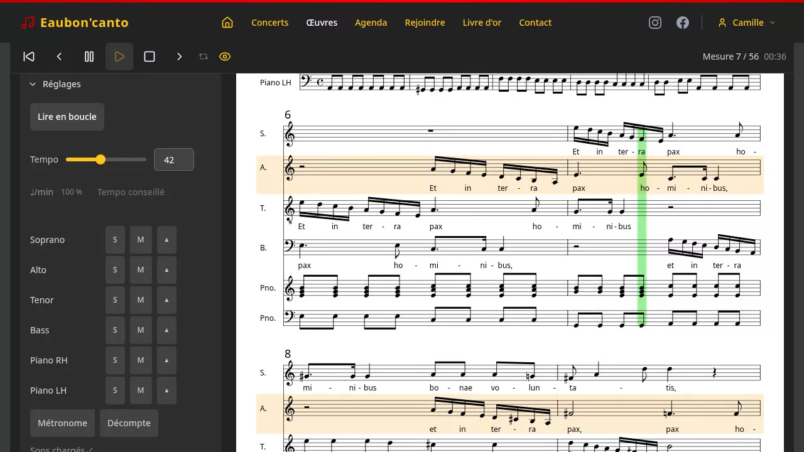Go to the Agenda page
This screenshot has width=804, height=452.
point(371,23)
